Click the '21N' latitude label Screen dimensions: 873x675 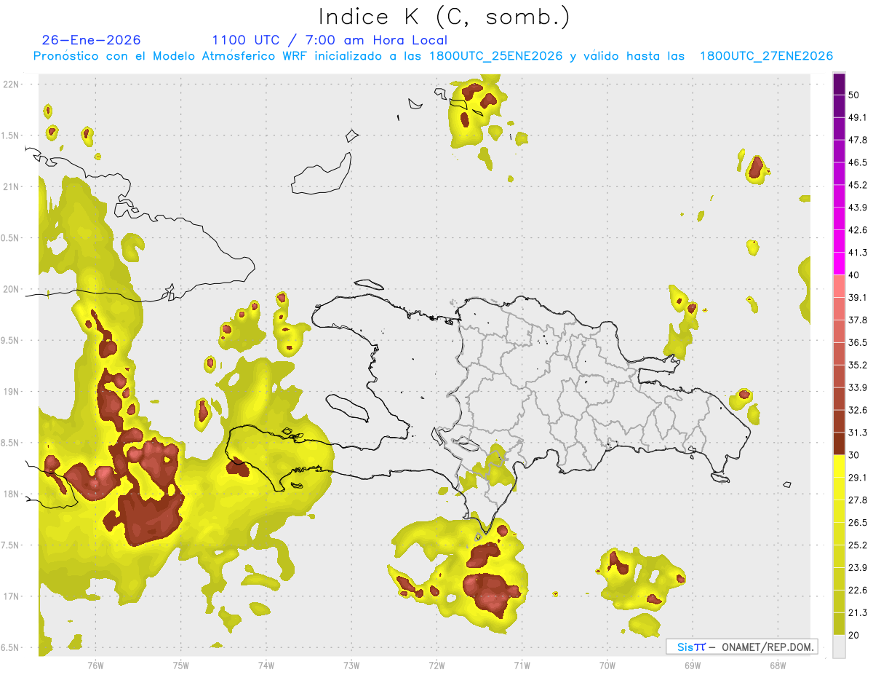click(x=11, y=186)
